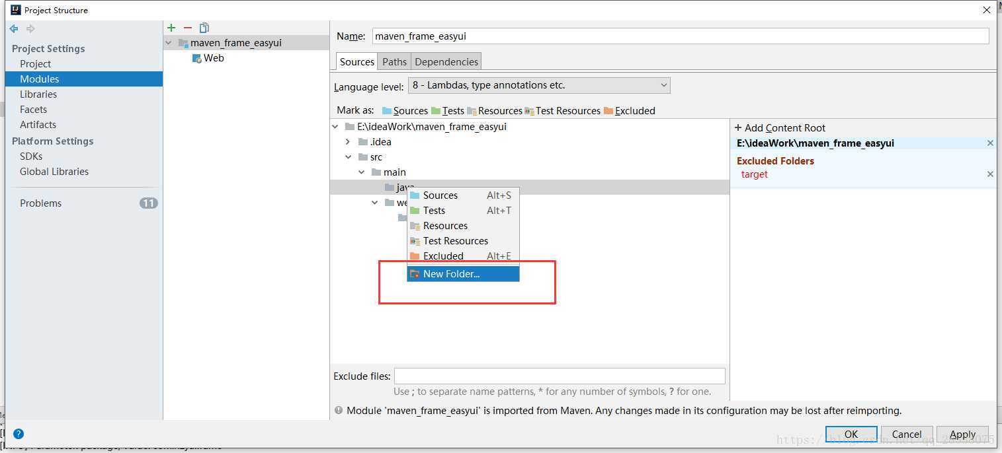Click the red remove module minus icon
Screen dimensions: 1002x453
coord(188,28)
